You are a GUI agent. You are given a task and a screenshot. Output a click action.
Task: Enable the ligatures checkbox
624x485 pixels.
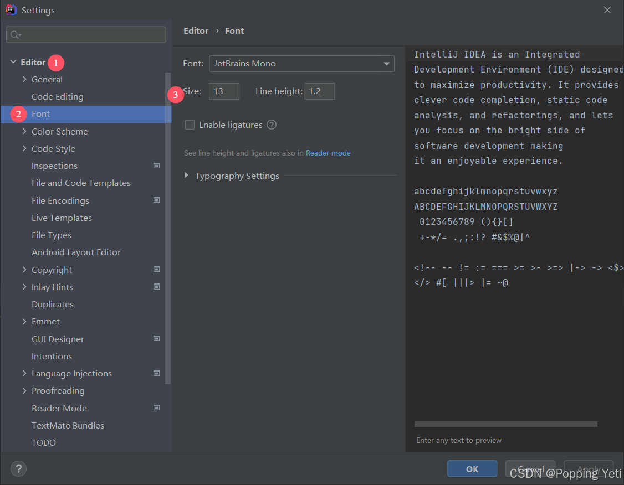(190, 125)
